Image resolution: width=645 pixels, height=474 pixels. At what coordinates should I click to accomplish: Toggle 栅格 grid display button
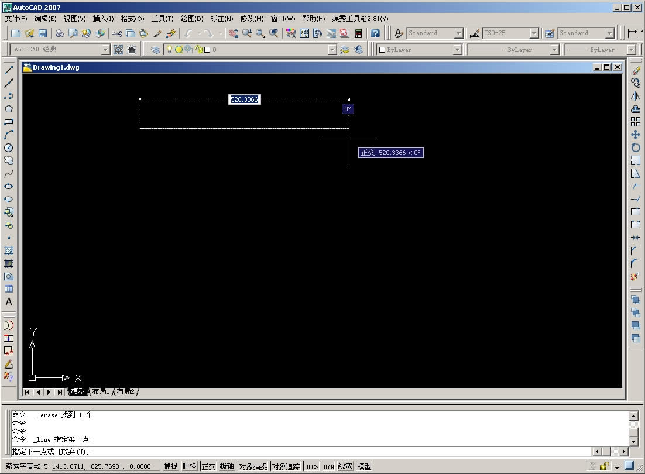(x=189, y=466)
